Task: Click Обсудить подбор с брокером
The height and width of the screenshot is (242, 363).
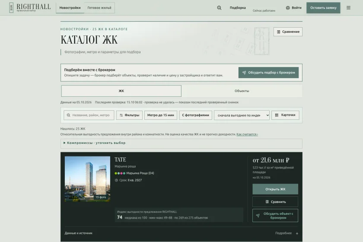Action: (268, 73)
